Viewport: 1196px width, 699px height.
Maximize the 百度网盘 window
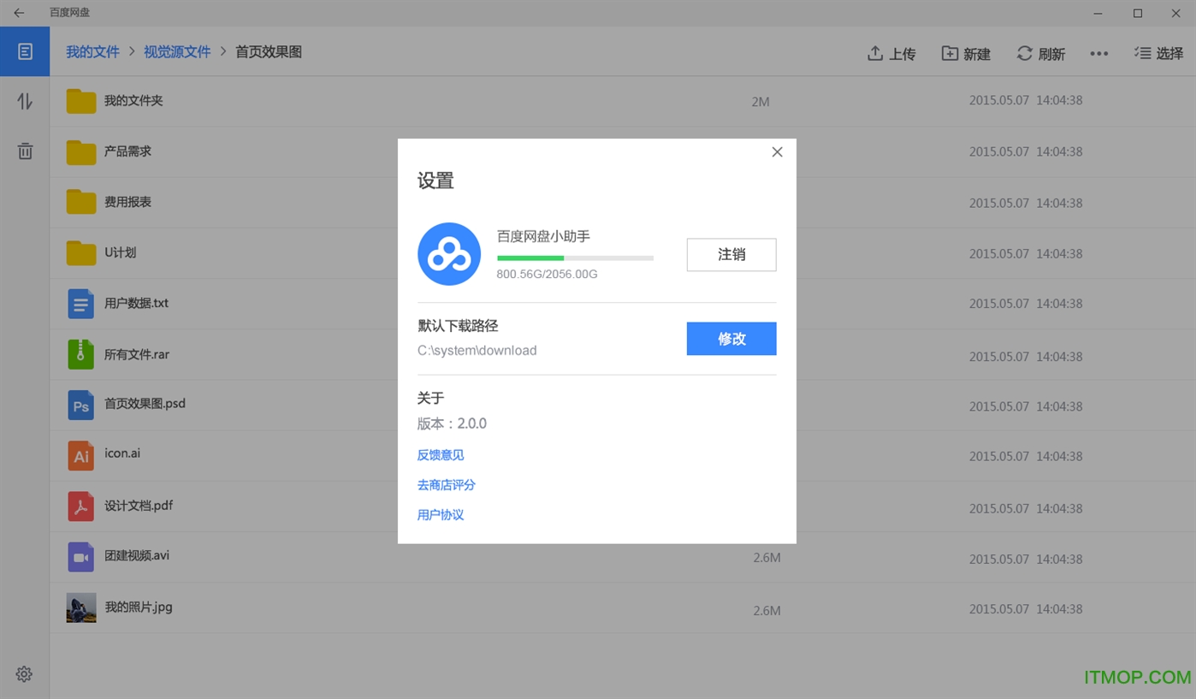pyautogui.click(x=1138, y=13)
